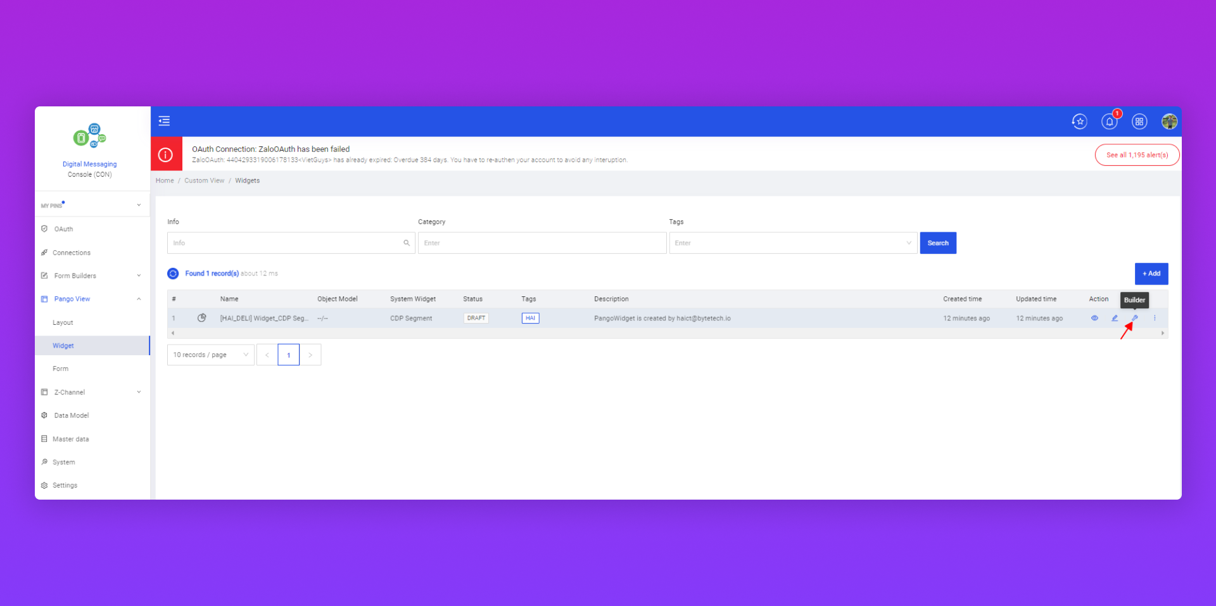Go to Data Model in sidebar
Image resolution: width=1216 pixels, height=606 pixels.
coord(71,415)
